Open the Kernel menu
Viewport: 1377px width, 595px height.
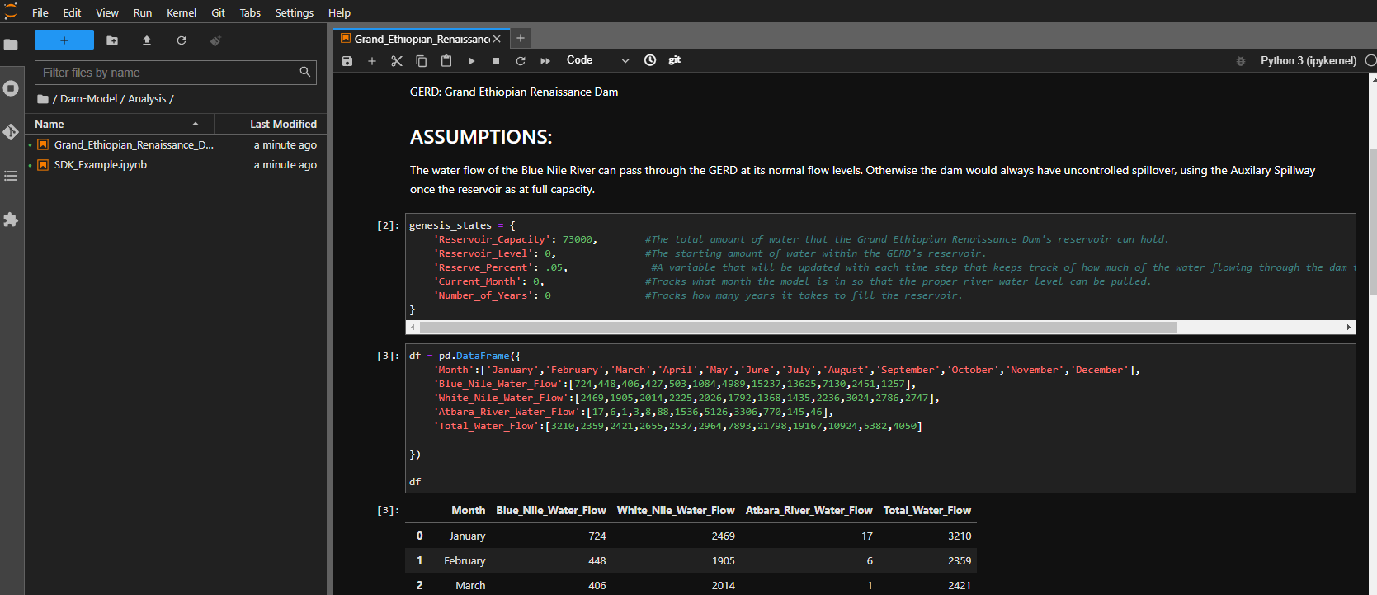182,12
